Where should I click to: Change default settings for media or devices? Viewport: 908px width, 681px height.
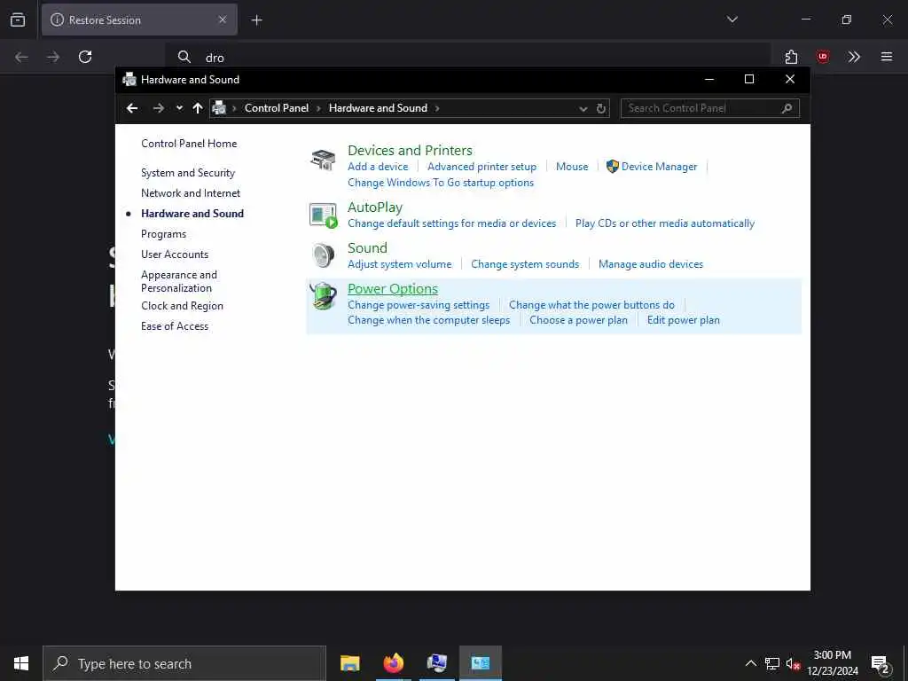(451, 223)
